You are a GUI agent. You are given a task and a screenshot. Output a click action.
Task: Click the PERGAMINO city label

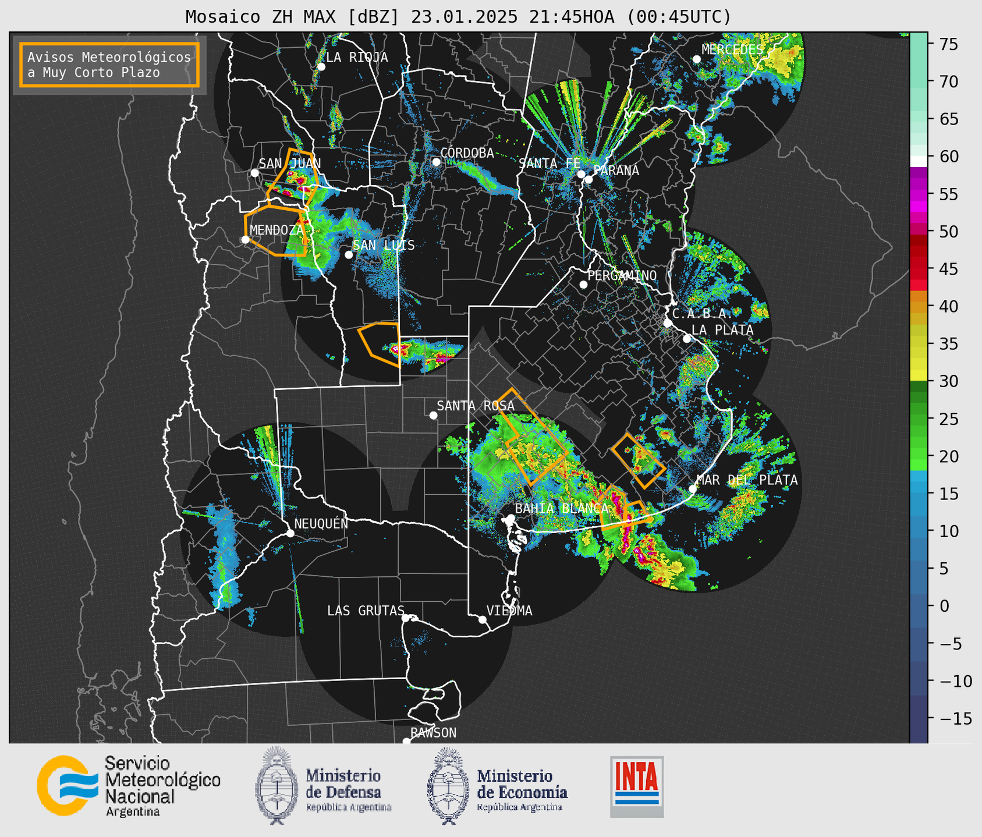pyautogui.click(x=622, y=275)
